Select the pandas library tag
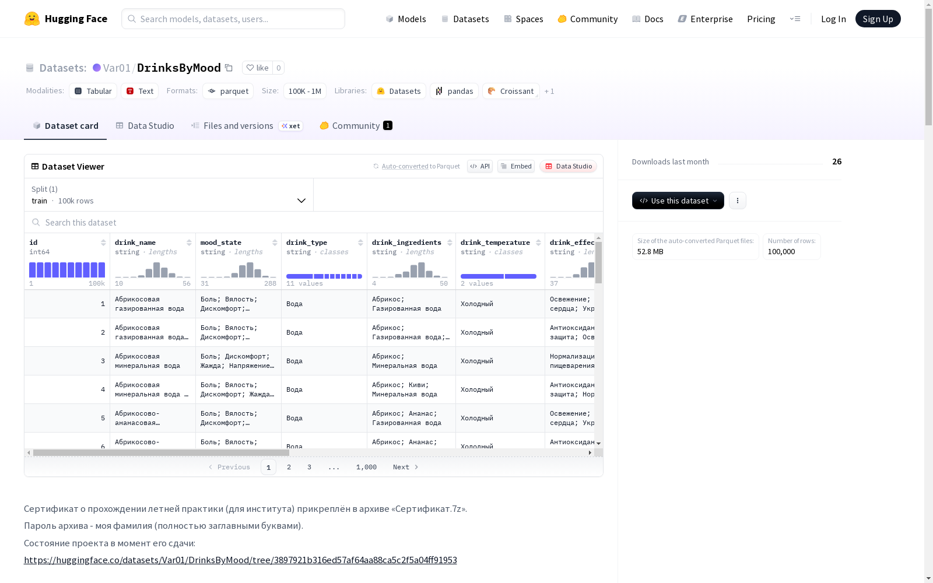 [x=454, y=91]
